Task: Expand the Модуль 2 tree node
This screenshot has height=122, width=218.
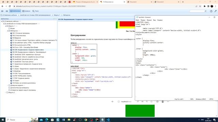Action: click(6, 93)
